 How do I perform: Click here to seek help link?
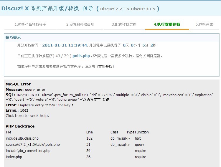pyautogui.click(x=27, y=115)
